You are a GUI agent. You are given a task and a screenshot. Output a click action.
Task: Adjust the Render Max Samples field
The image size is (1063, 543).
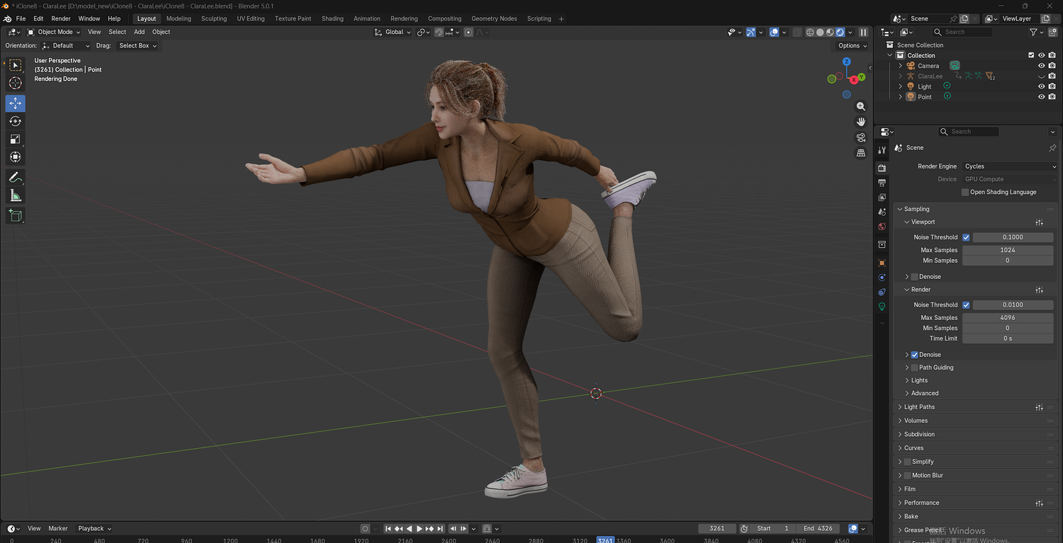(1008, 318)
